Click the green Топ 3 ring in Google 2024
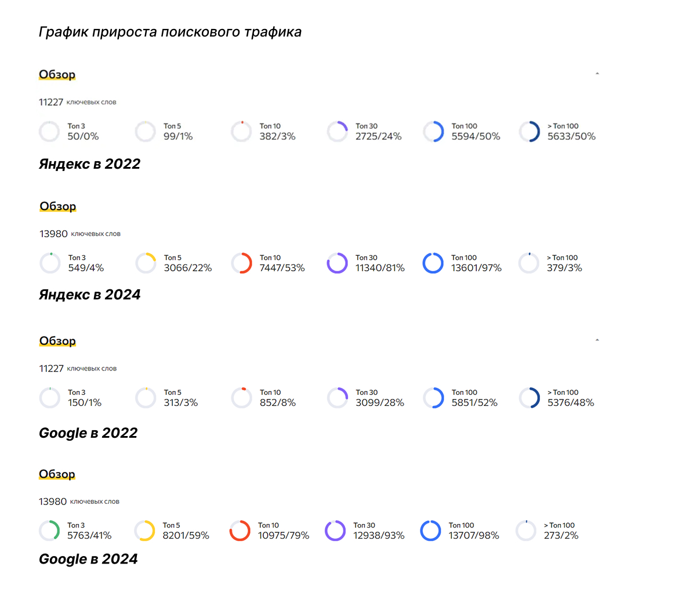This screenshot has width=696, height=603. tap(49, 531)
